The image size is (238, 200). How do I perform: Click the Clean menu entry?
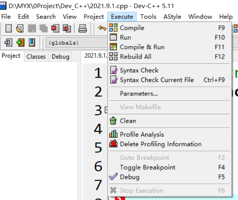170,121
